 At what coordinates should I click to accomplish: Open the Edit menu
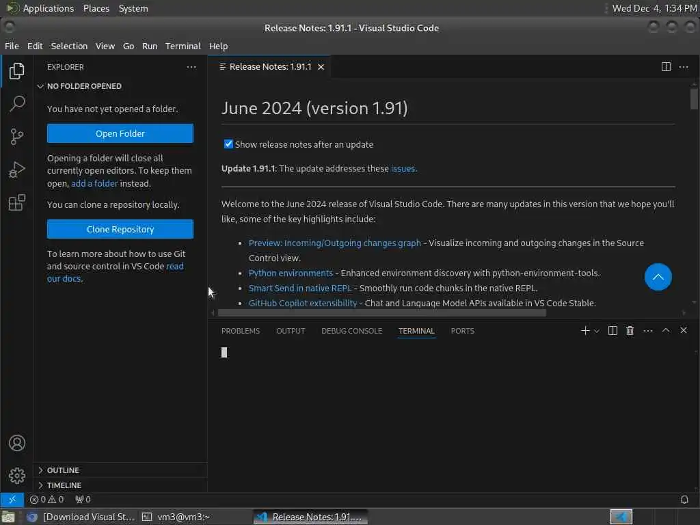click(x=35, y=46)
